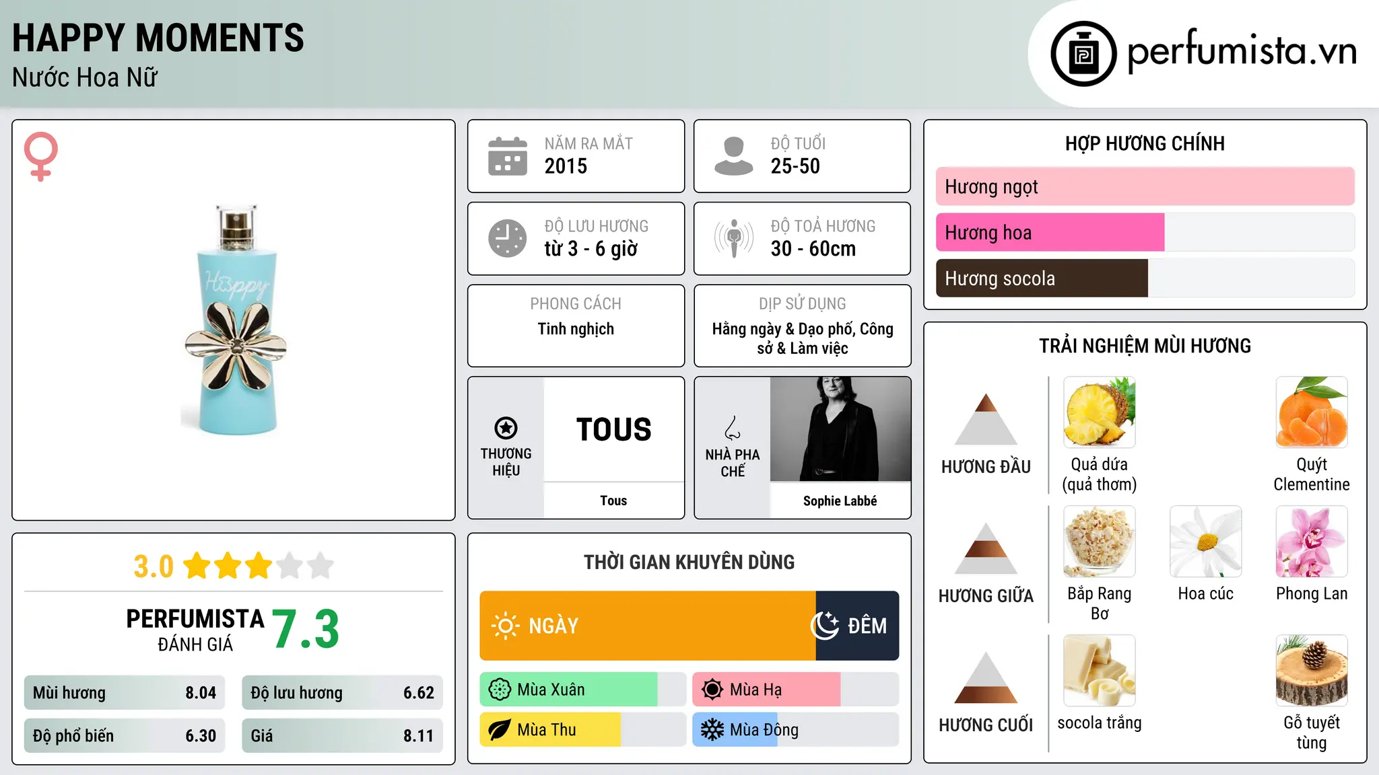Viewport: 1379px width, 775px height.
Task: Click the 2015 release year value
Action: pos(566,166)
